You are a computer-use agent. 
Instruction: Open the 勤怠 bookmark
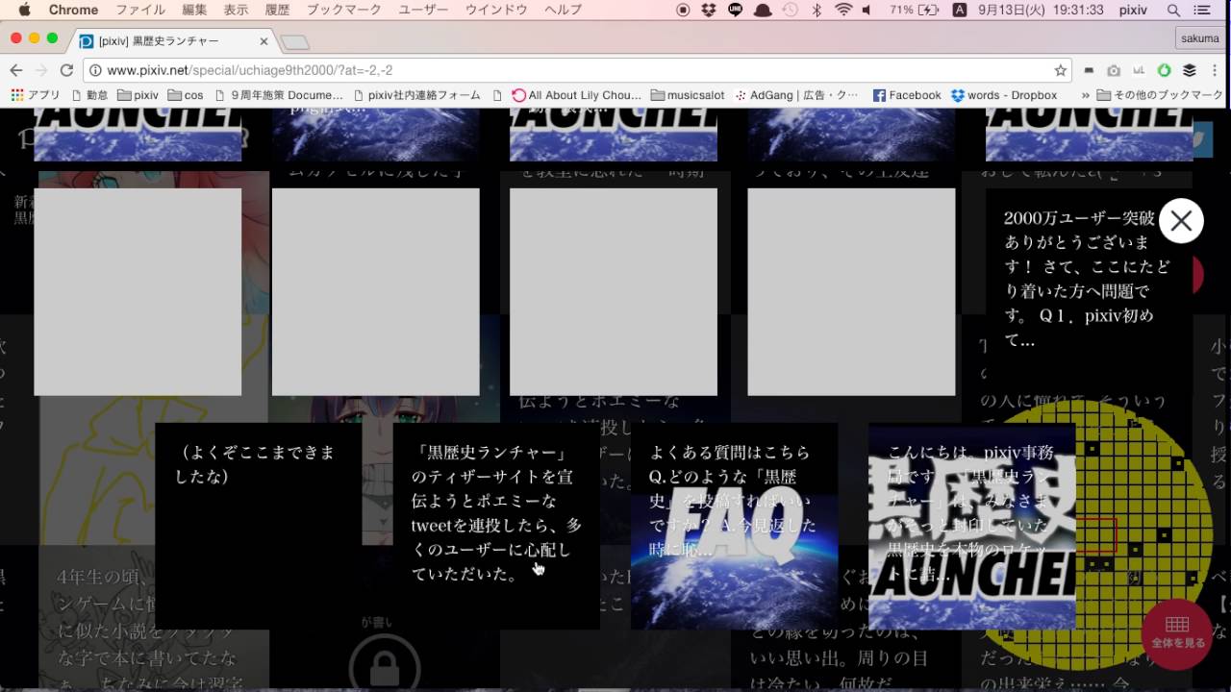click(x=89, y=95)
